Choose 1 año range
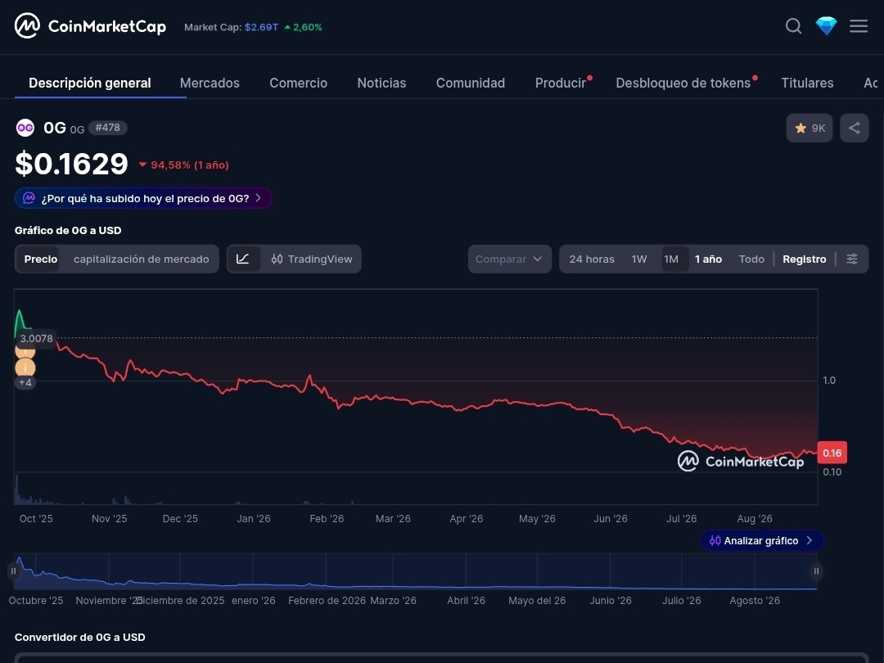 [708, 259]
